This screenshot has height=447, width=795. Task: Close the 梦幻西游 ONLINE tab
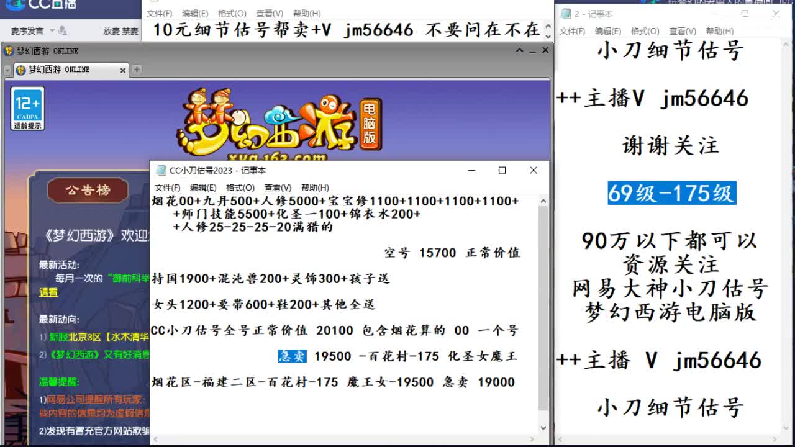(122, 70)
